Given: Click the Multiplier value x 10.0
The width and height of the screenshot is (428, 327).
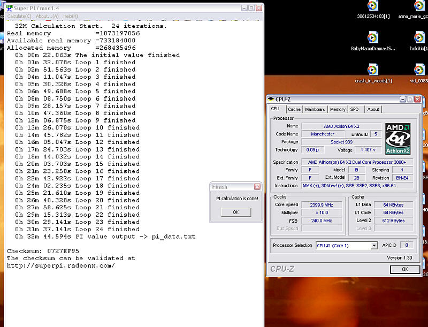Looking at the screenshot, I should [x=322, y=212].
